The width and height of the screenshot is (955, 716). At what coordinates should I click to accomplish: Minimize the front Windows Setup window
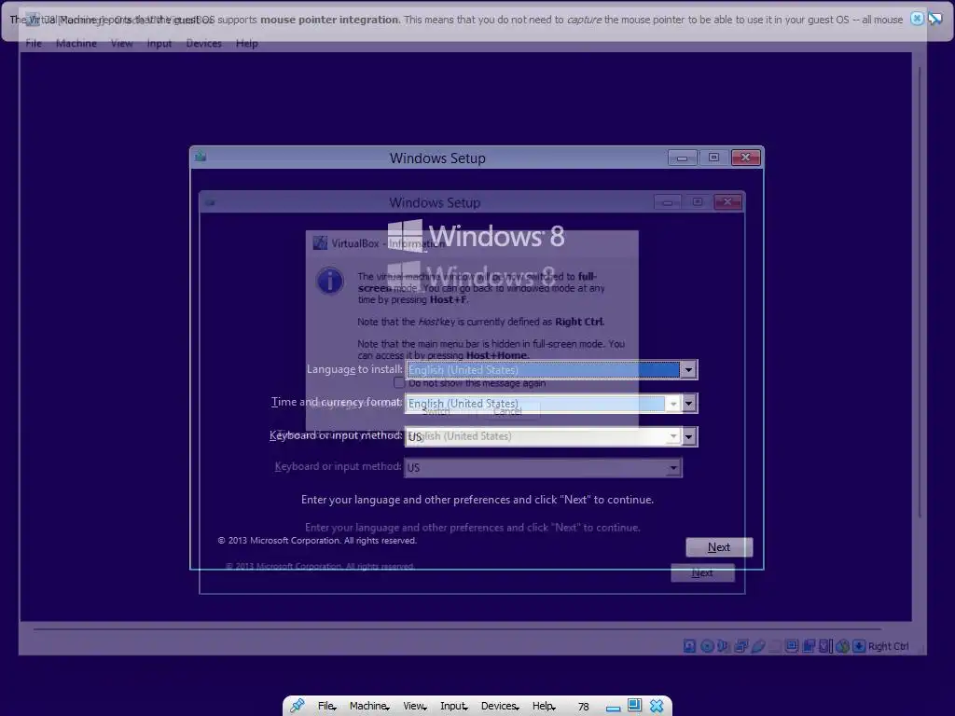[x=682, y=158]
